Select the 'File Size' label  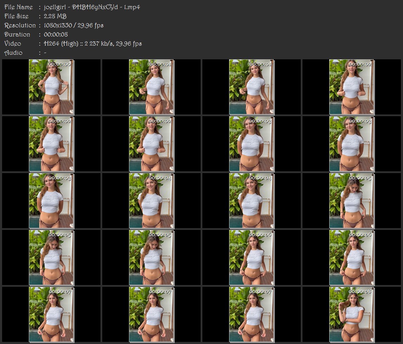click(17, 16)
